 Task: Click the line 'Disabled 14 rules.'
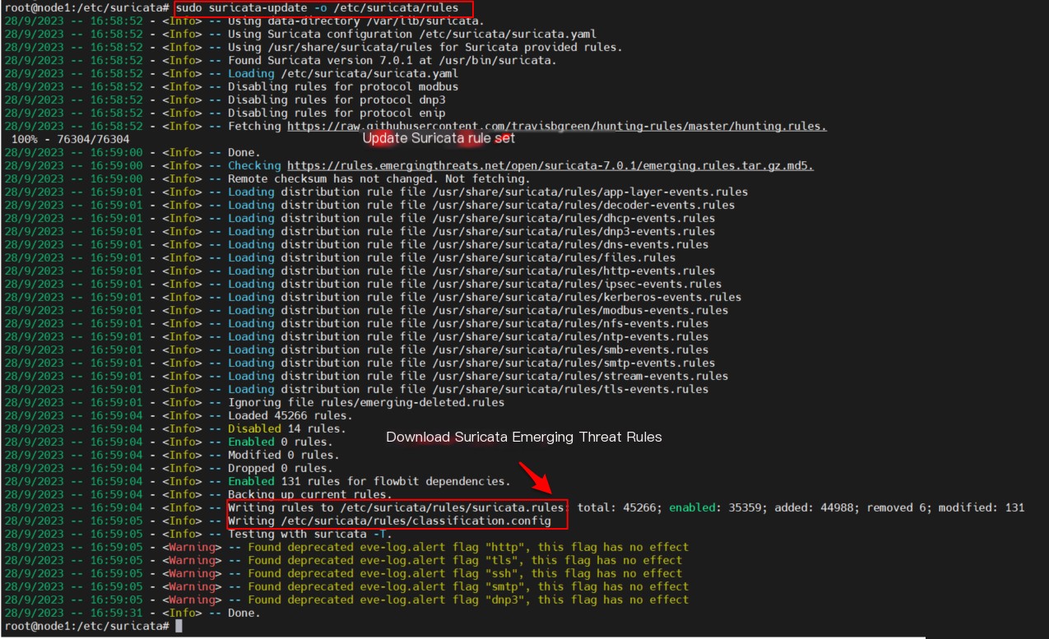coord(287,428)
